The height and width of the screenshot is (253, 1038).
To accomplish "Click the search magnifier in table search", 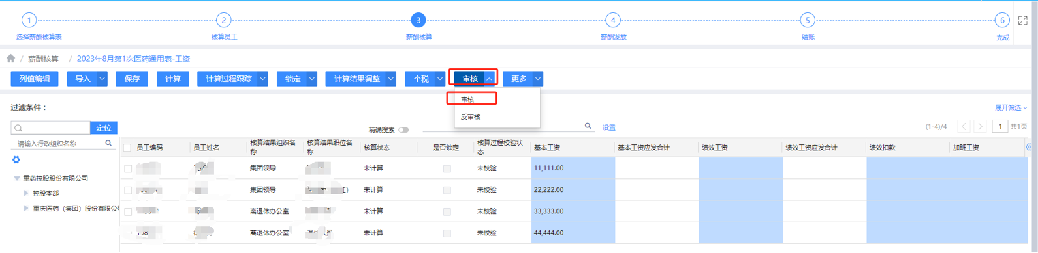I will click(588, 126).
